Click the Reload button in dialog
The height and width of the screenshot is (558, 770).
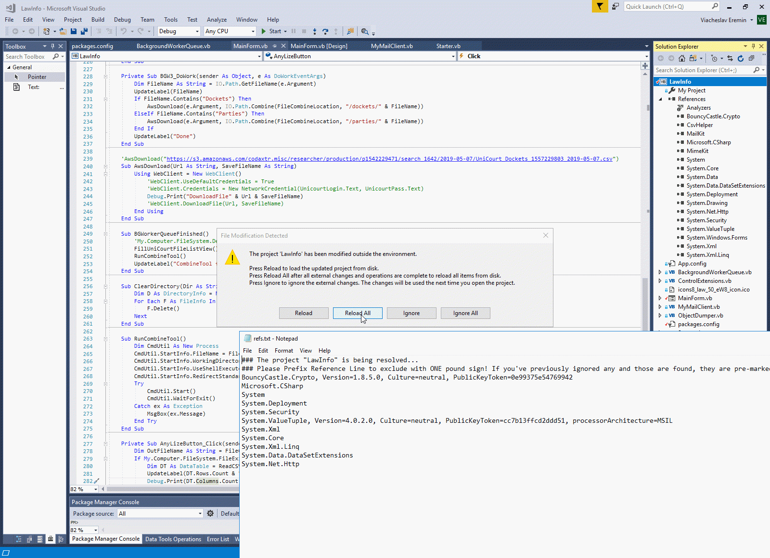click(x=304, y=313)
